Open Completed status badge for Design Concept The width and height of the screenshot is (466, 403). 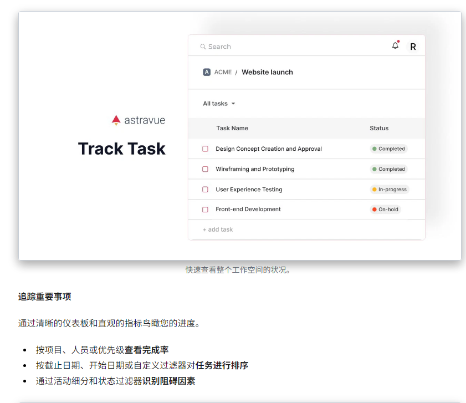389,149
